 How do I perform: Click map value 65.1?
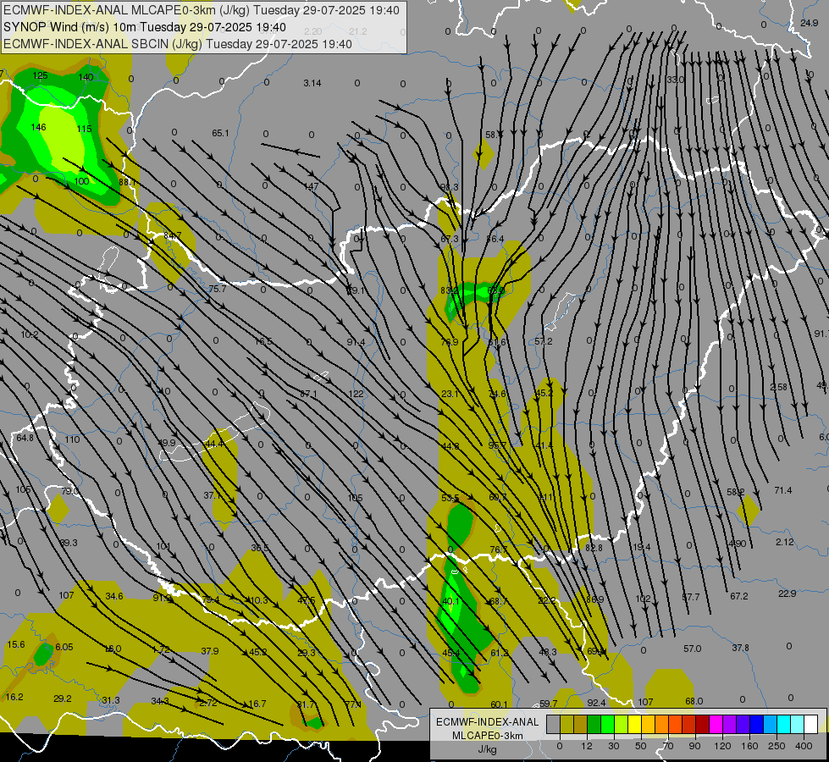(x=220, y=133)
